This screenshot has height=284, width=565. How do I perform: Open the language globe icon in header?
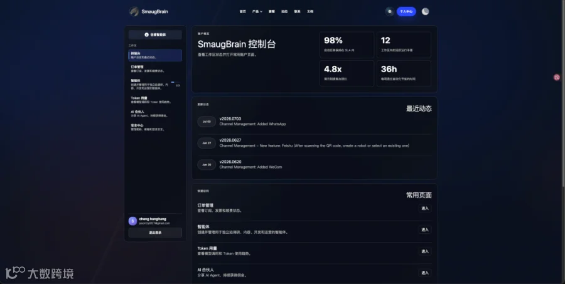click(389, 11)
